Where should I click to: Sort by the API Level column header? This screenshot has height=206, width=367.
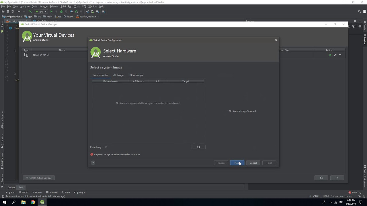click(138, 81)
